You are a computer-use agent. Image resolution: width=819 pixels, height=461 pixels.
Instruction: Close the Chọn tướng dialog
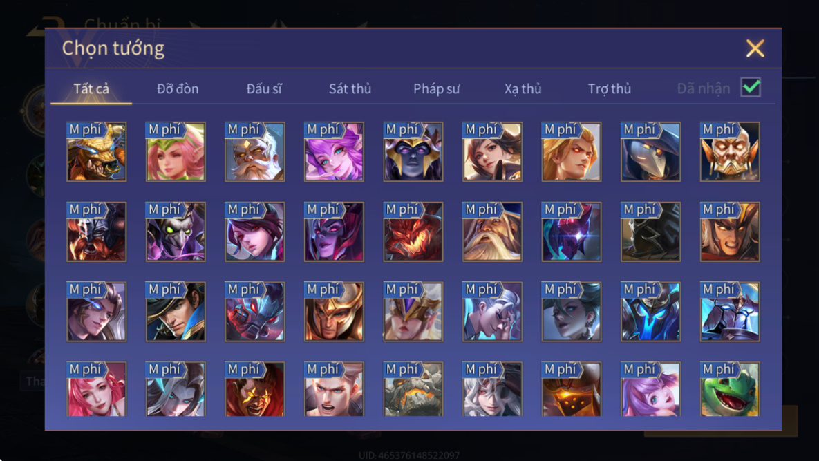pos(755,48)
